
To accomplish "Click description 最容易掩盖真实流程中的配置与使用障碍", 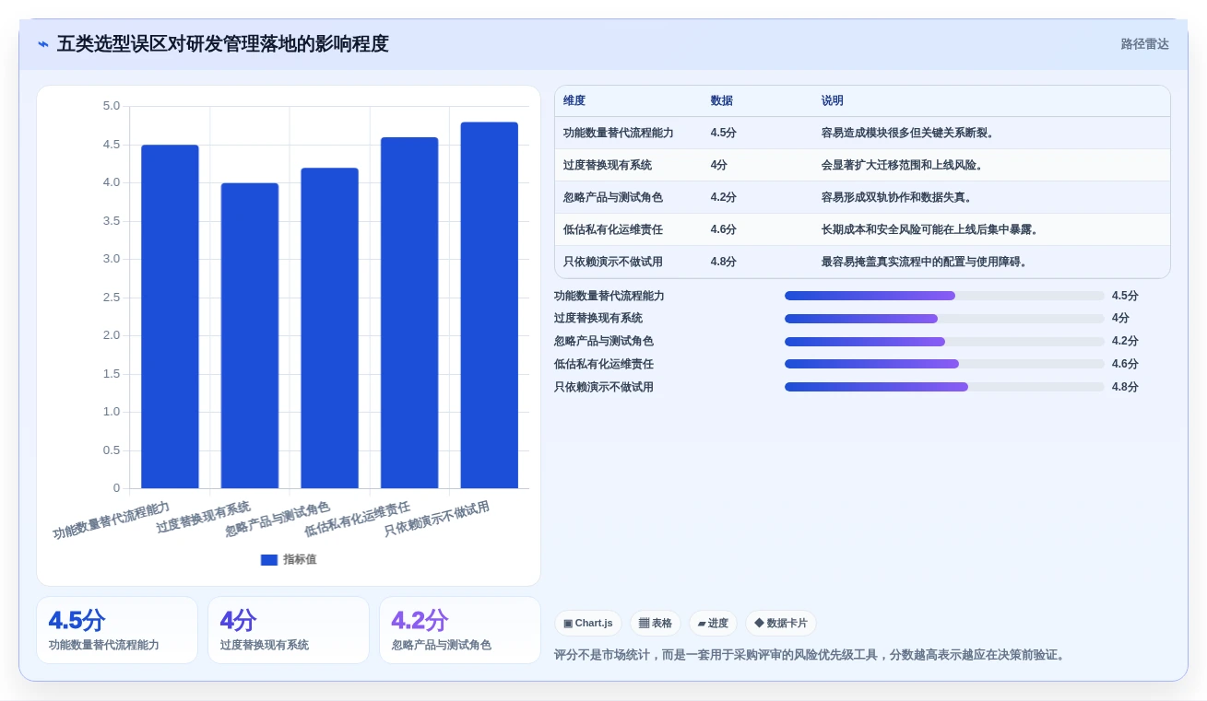I will [x=926, y=262].
